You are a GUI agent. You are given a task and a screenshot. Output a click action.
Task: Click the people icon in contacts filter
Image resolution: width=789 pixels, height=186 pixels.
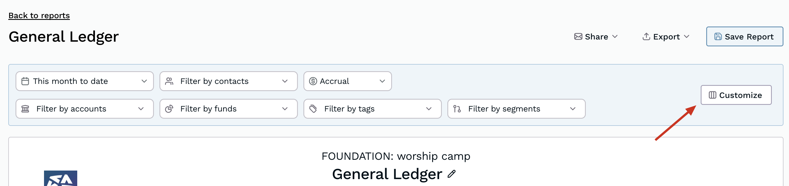click(169, 81)
